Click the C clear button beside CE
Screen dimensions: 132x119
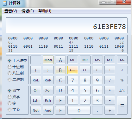[x=97, y=70]
